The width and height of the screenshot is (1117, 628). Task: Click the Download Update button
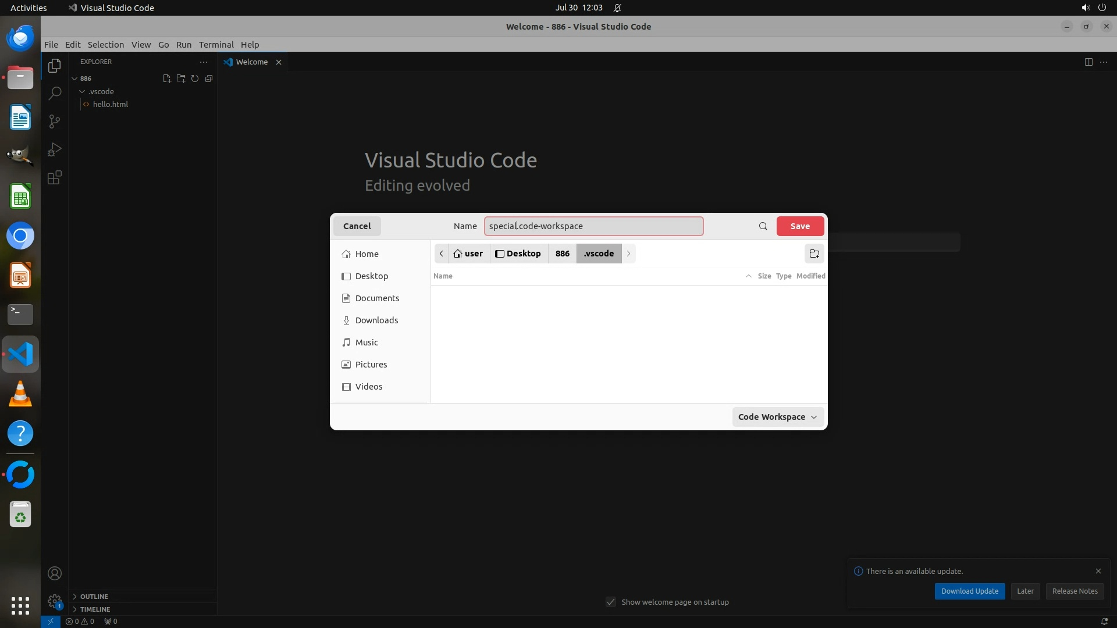tap(969, 591)
